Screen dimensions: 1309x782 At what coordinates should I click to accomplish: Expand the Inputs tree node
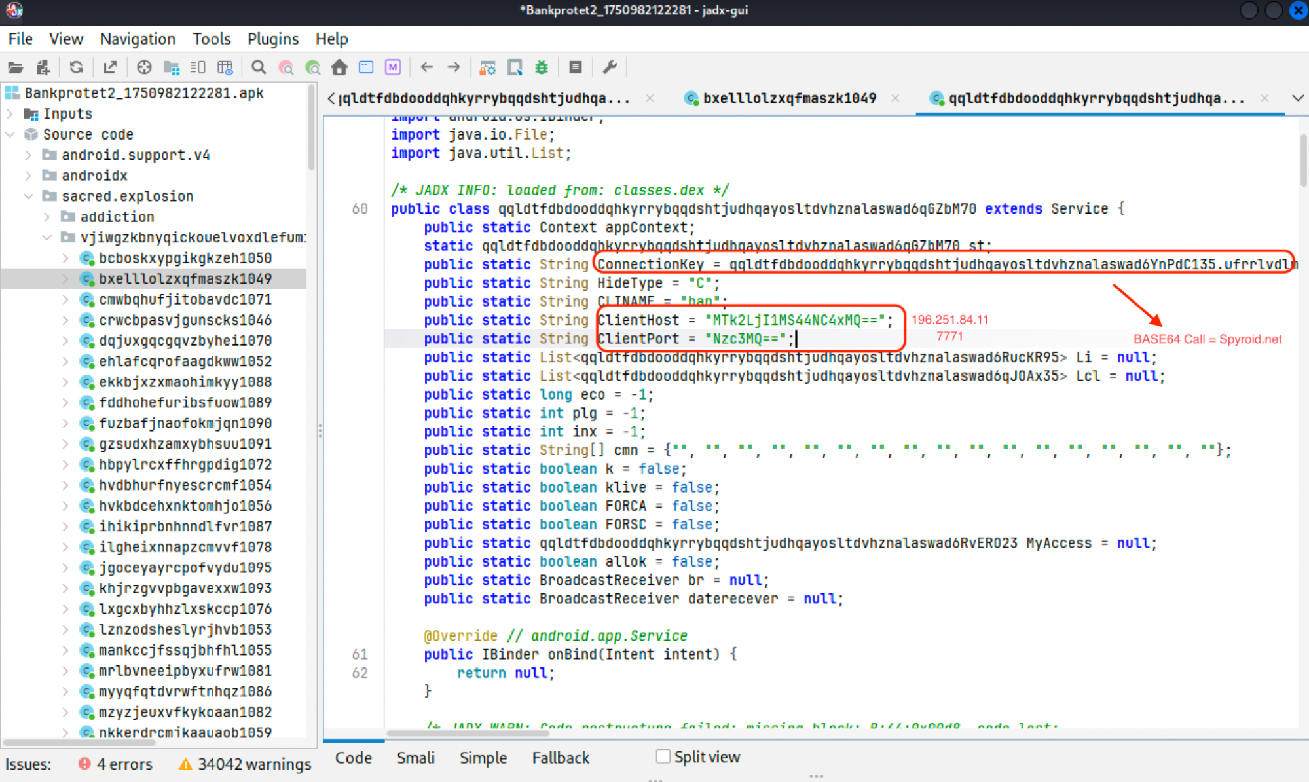[10, 114]
